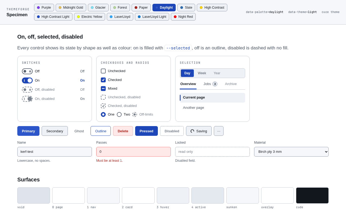Apply the LaserLloyd Light theme

point(152,17)
